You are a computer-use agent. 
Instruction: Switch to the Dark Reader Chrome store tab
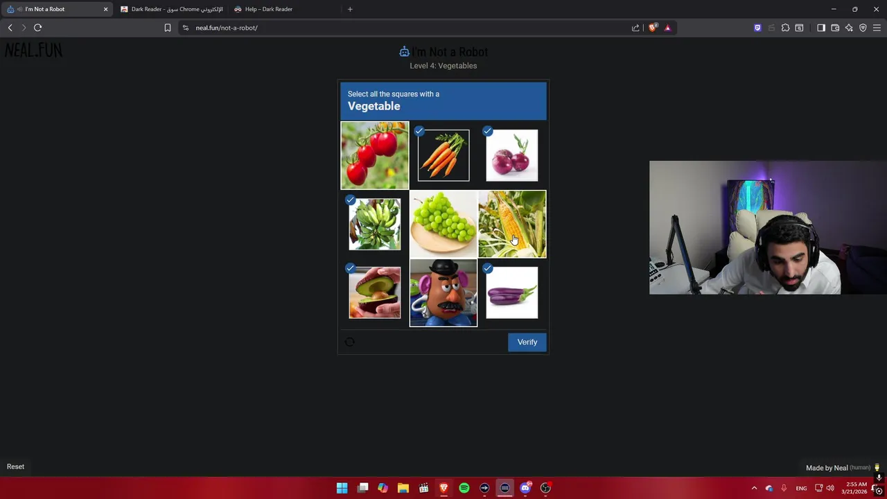coord(172,9)
